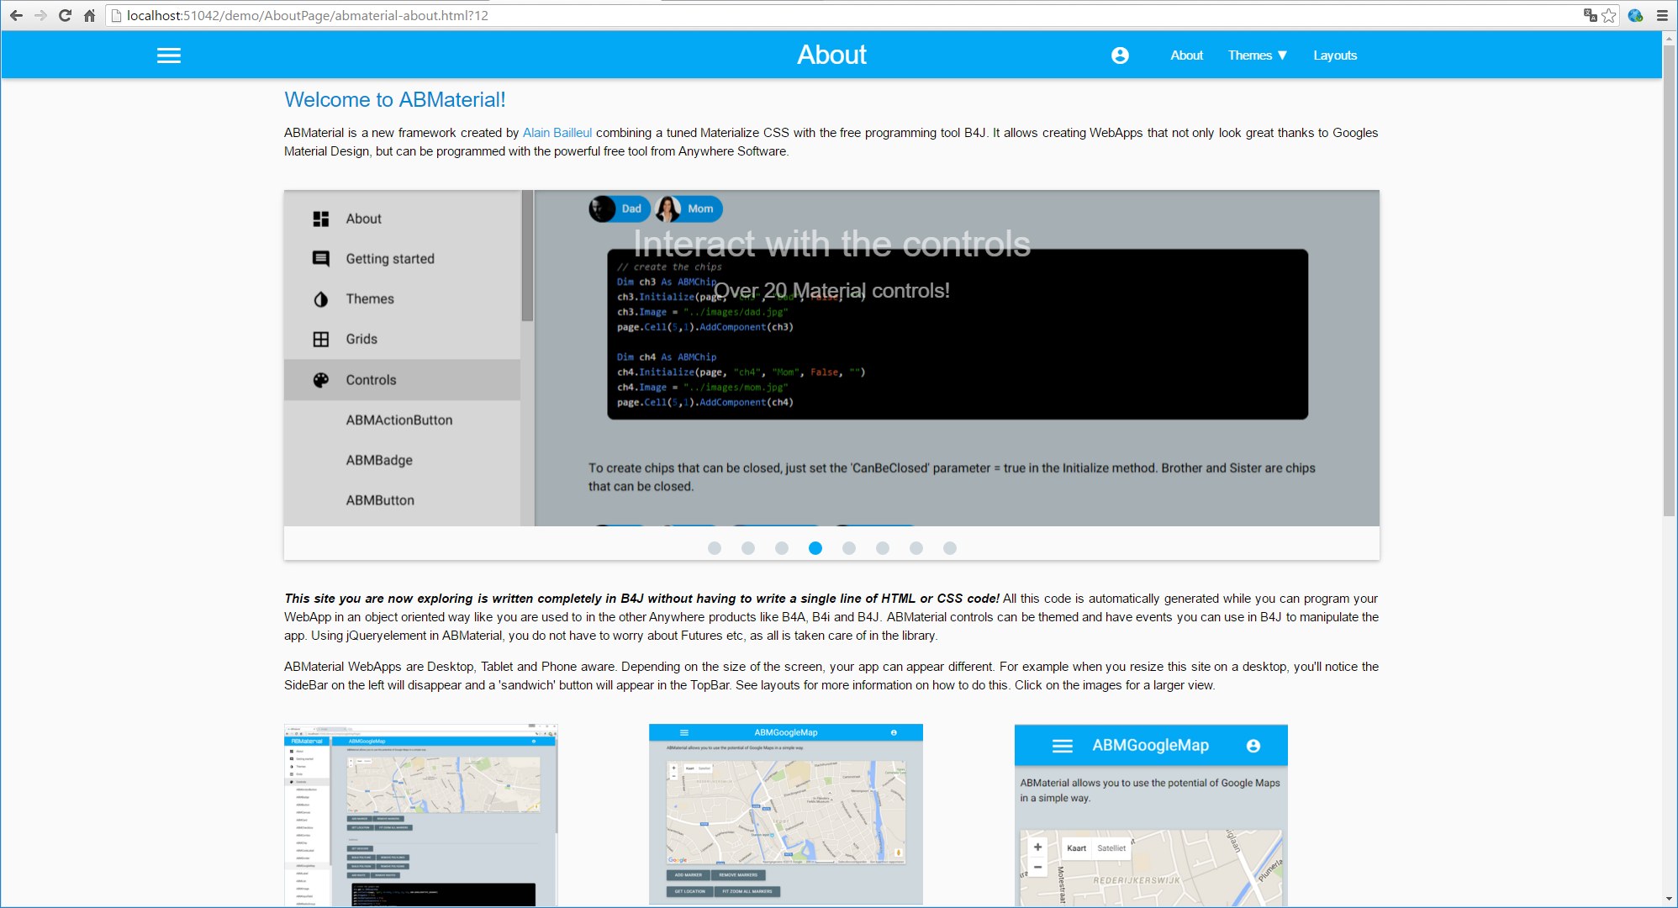Open the Layouts item in top navigation

click(1335, 55)
